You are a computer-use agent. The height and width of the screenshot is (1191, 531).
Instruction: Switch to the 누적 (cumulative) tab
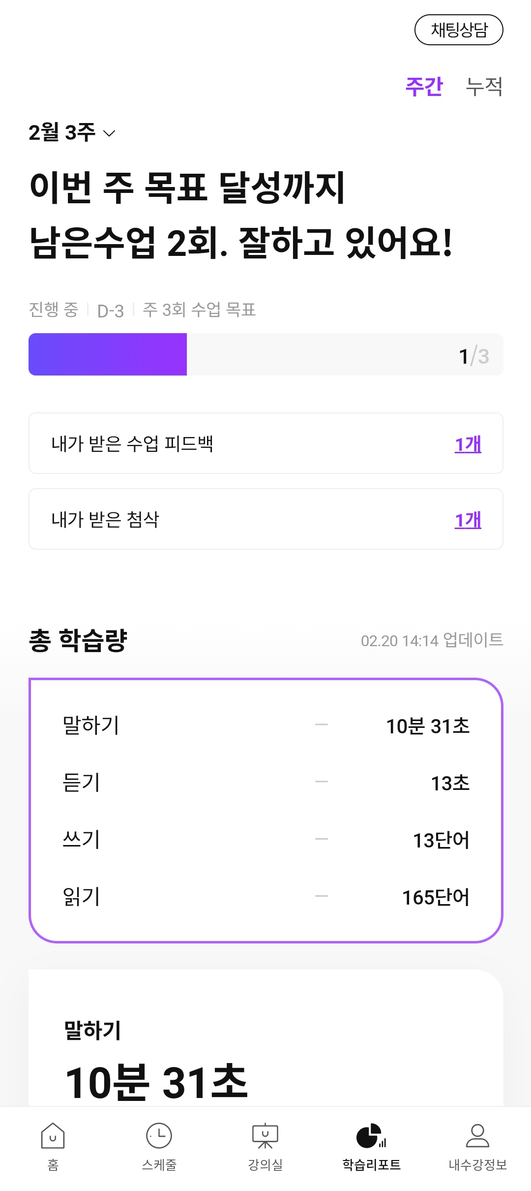pos(484,87)
